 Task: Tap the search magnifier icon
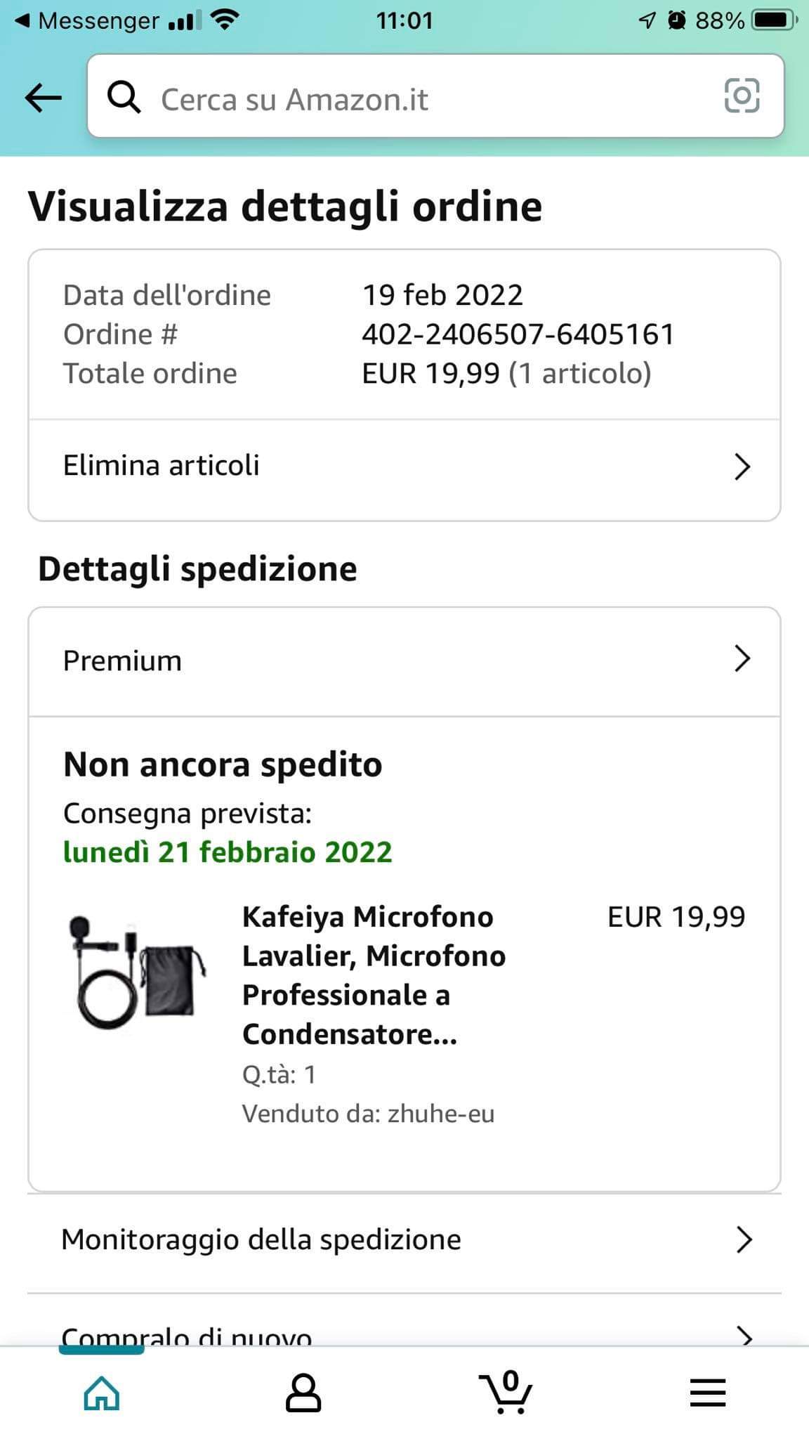pos(124,98)
